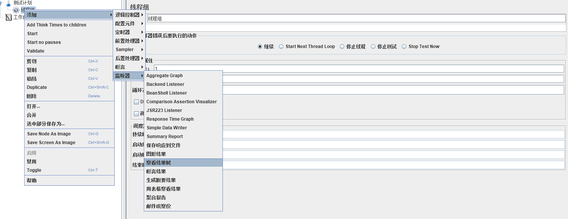Viewport: 568px width, 219px height.
Task: Click the 测试计划 flask icon in tree
Action: point(9,3)
